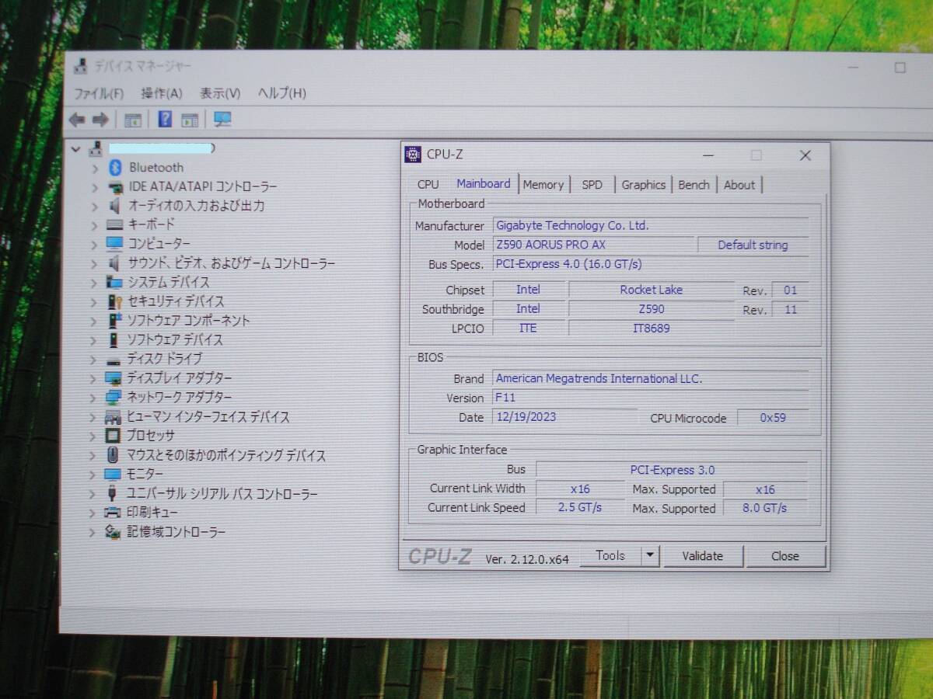The image size is (933, 699).
Task: Click the BIOS Version field F11
Action: point(650,398)
